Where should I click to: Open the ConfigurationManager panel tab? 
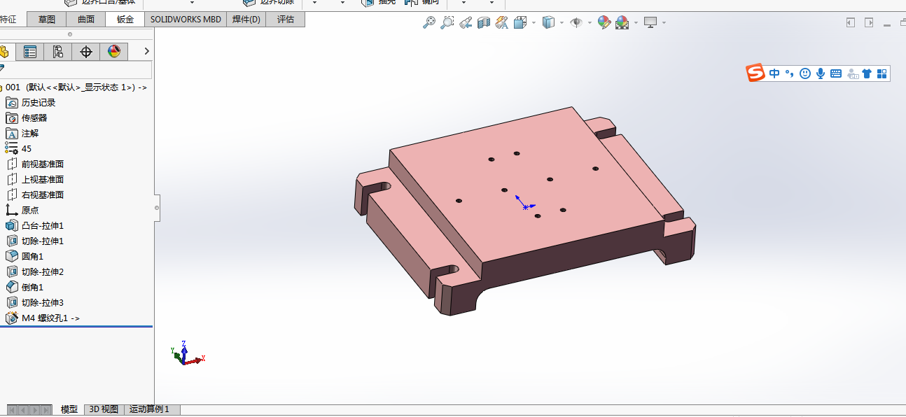[58, 51]
